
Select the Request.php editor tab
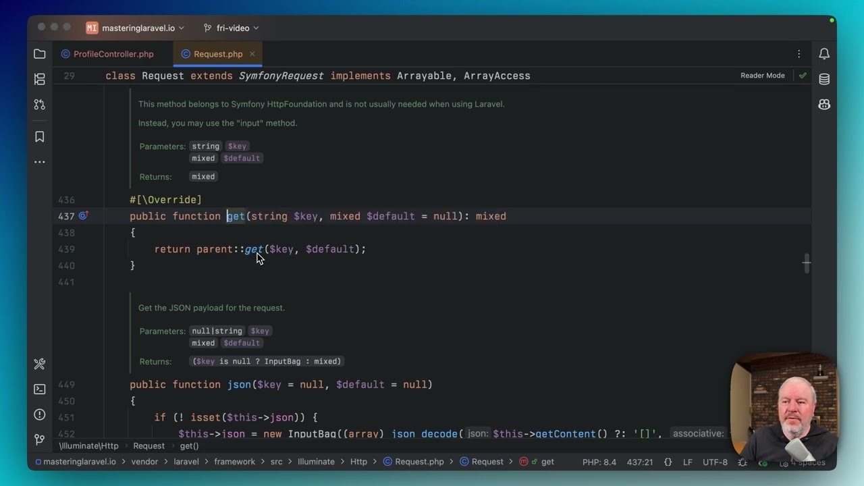click(x=217, y=54)
